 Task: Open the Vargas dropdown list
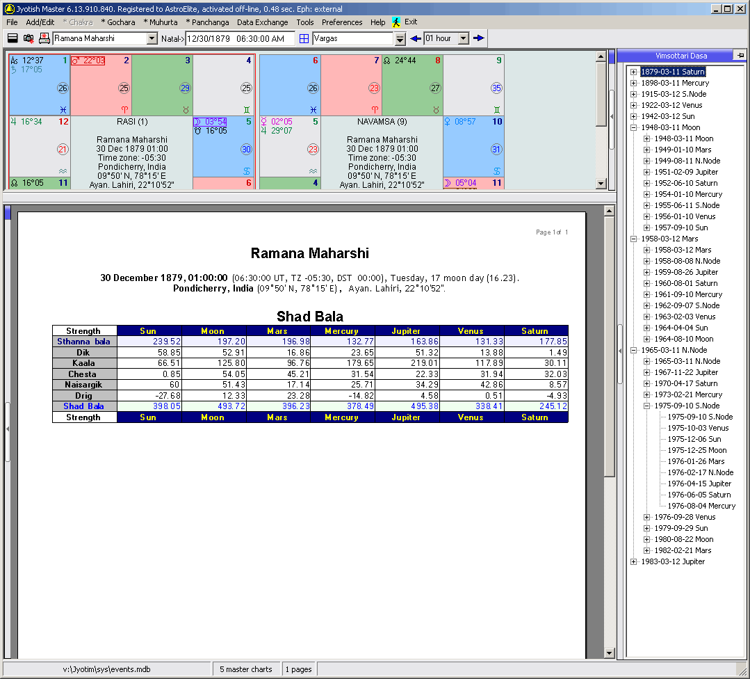[400, 38]
